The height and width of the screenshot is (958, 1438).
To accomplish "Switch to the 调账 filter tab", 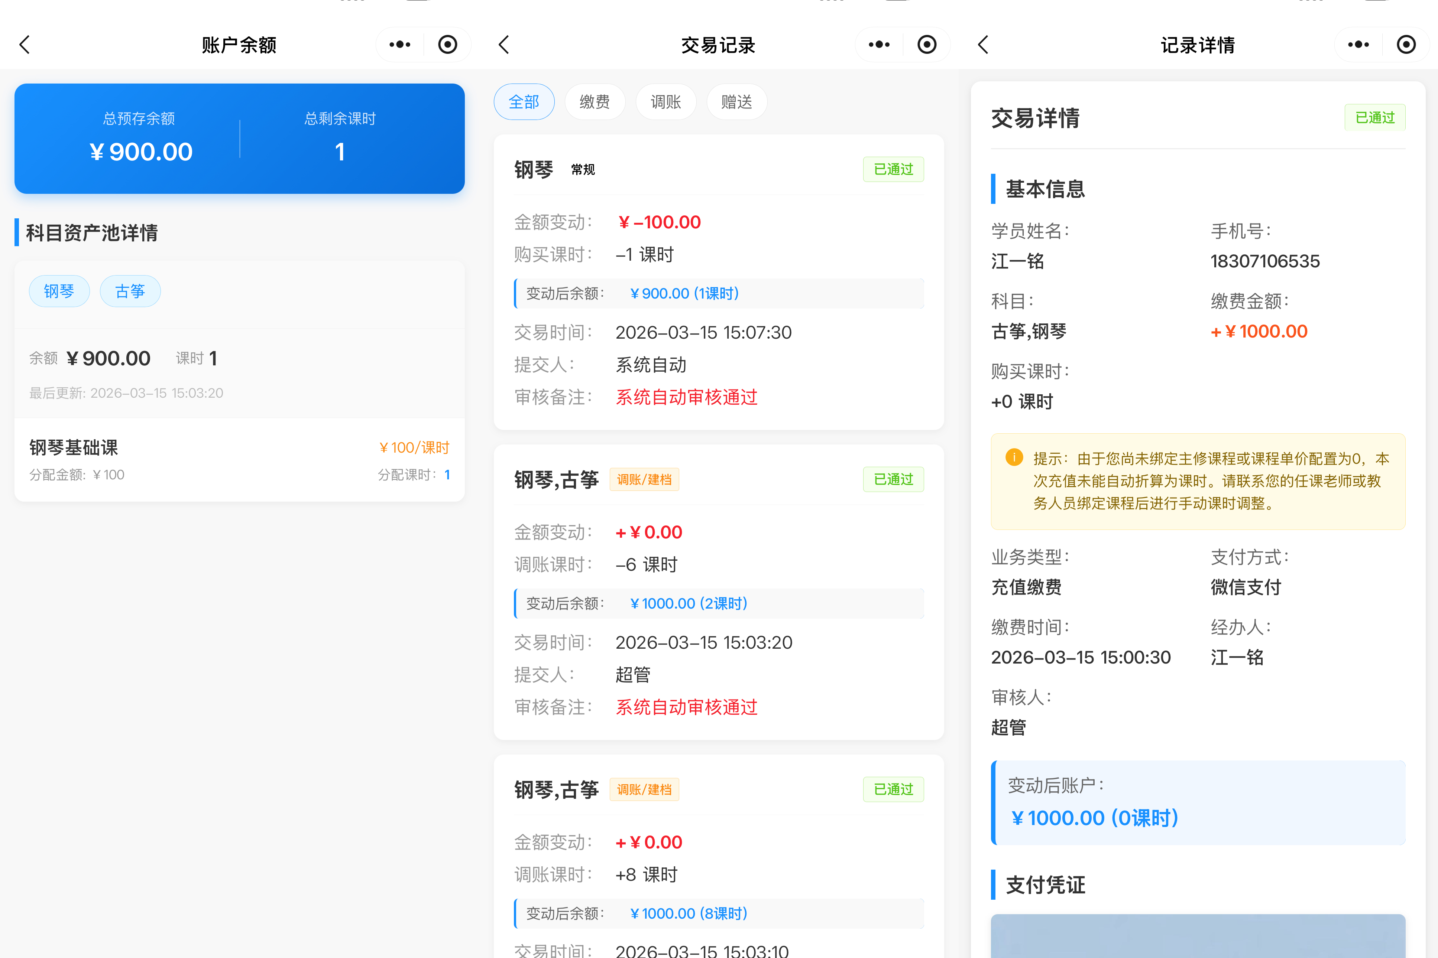I will [x=666, y=102].
